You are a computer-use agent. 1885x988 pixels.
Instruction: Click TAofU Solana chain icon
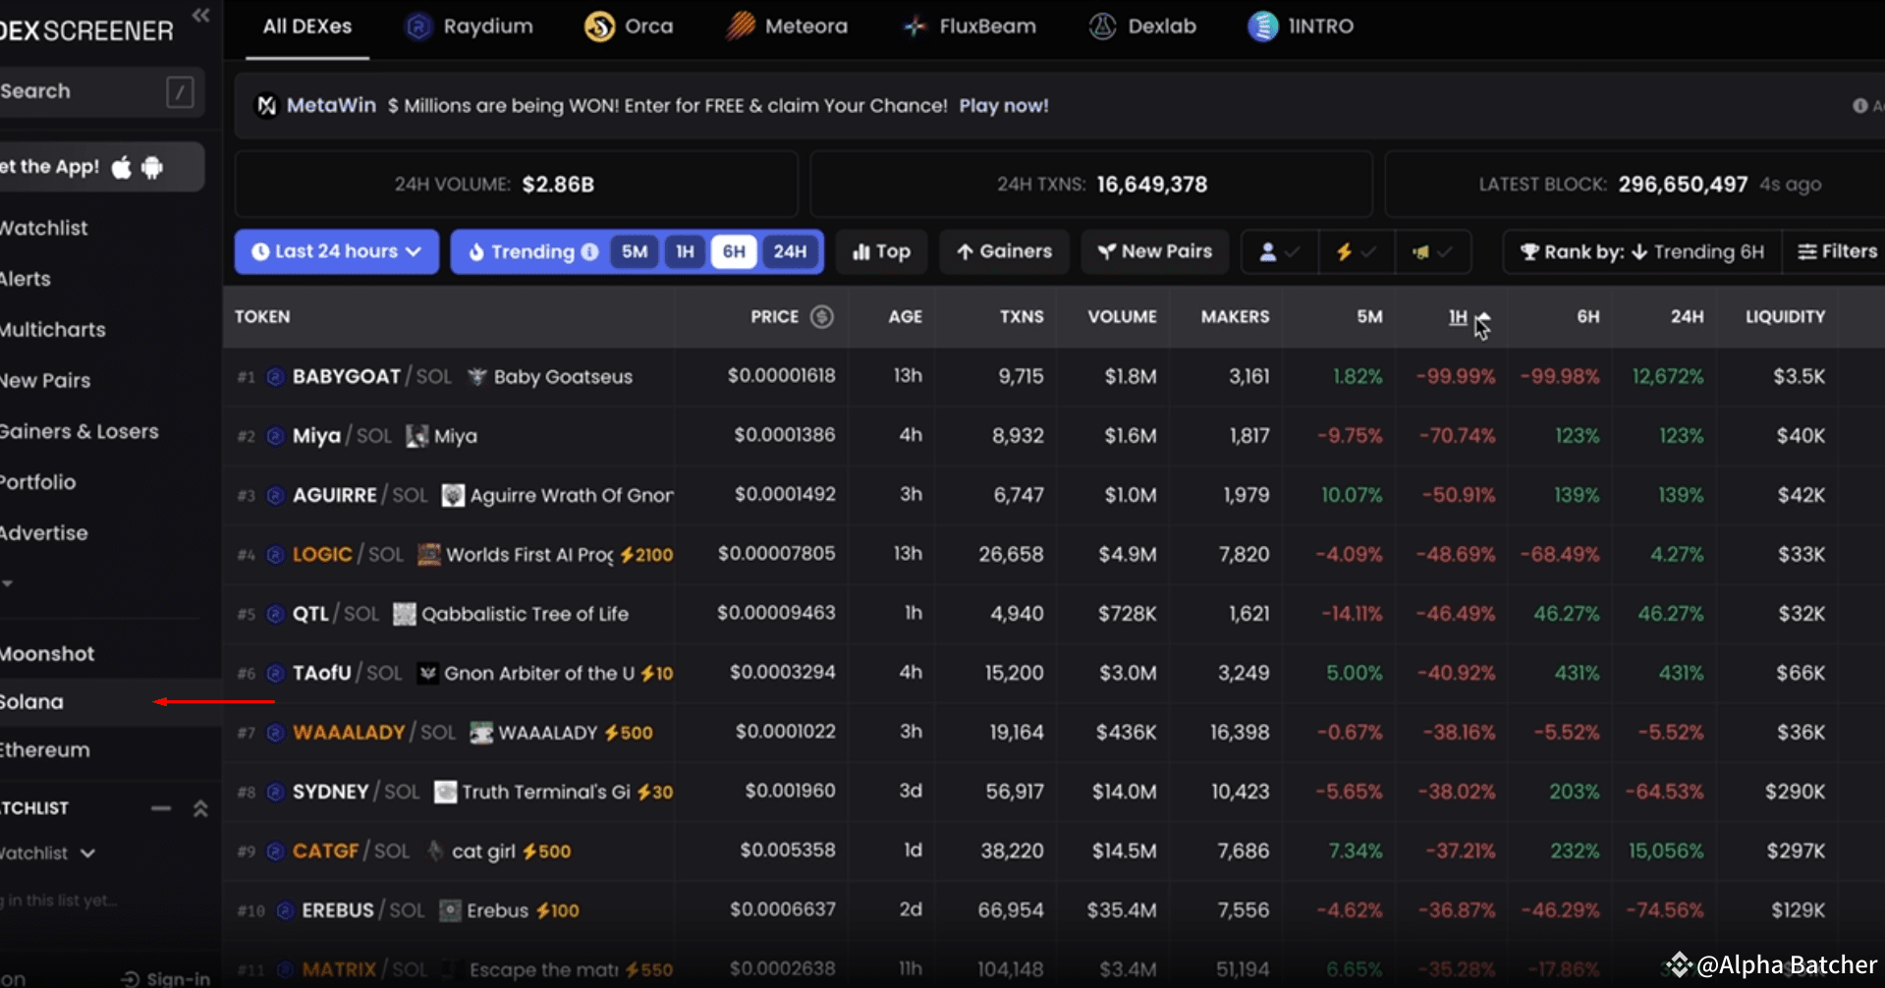click(x=275, y=674)
